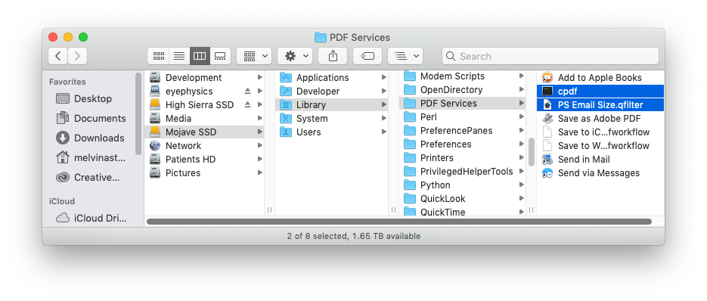707x301 pixels.
Task: Select High Sierra SSD drive icon
Action: click(155, 104)
